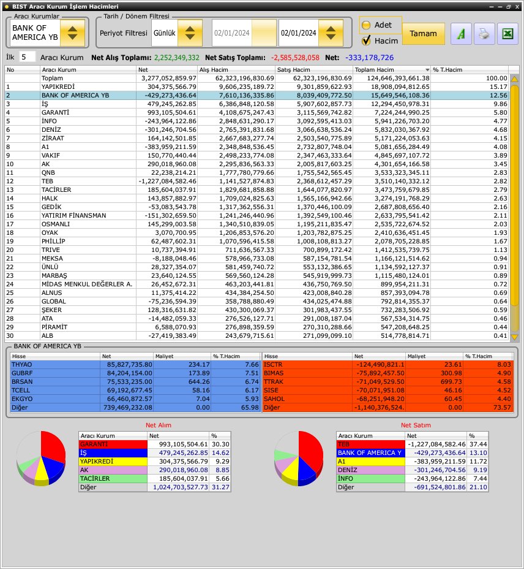Click the Tamam button

423,34
